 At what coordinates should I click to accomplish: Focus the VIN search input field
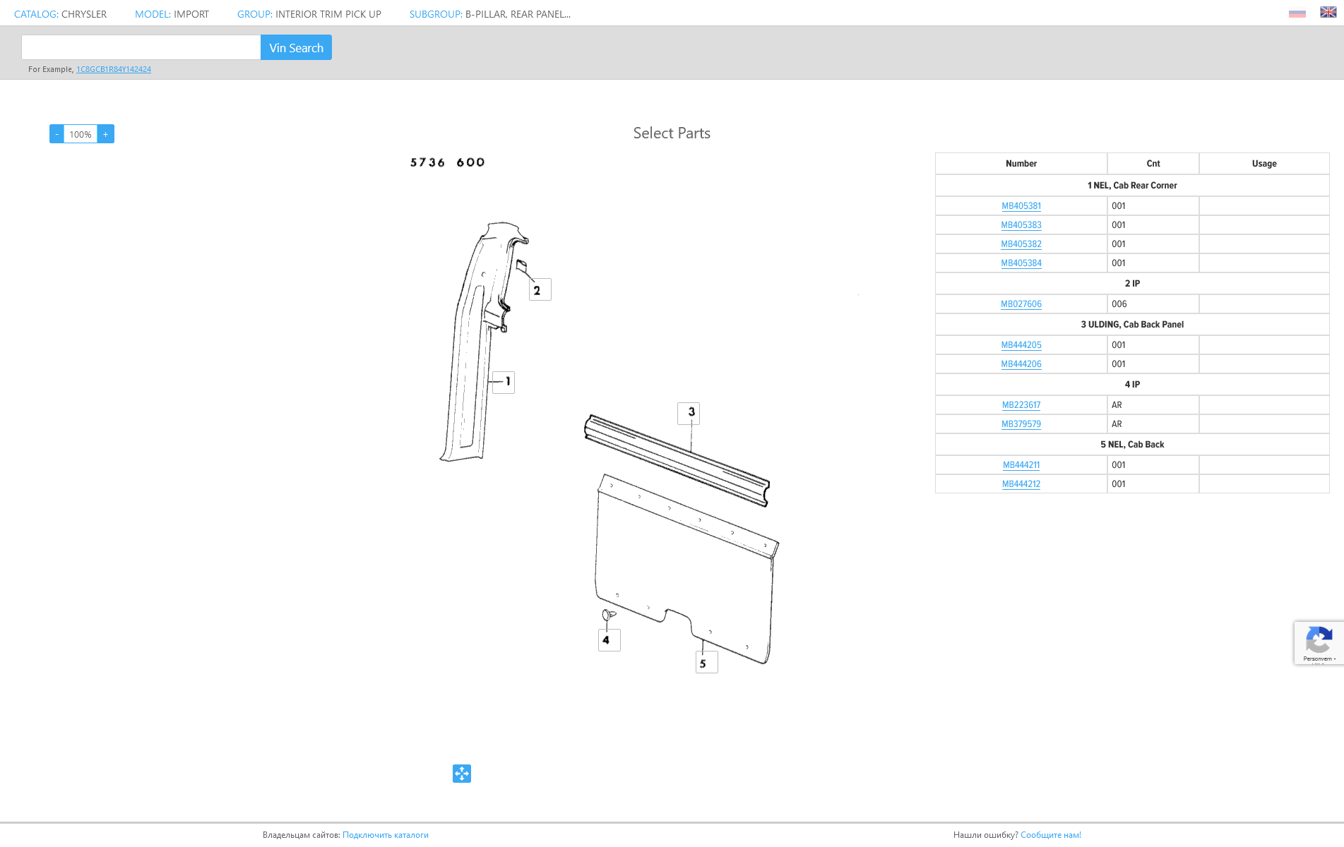141,48
